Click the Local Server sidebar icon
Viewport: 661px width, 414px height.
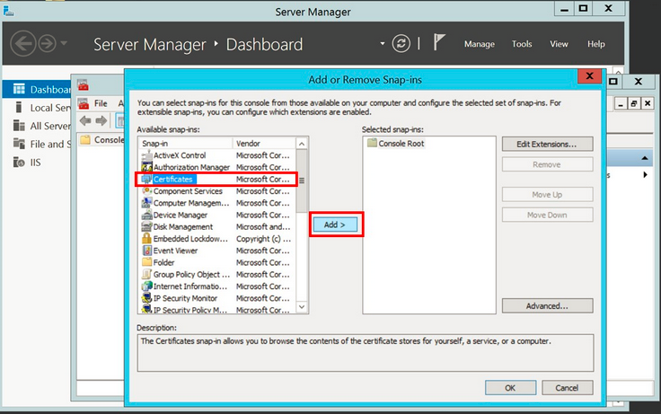19,107
